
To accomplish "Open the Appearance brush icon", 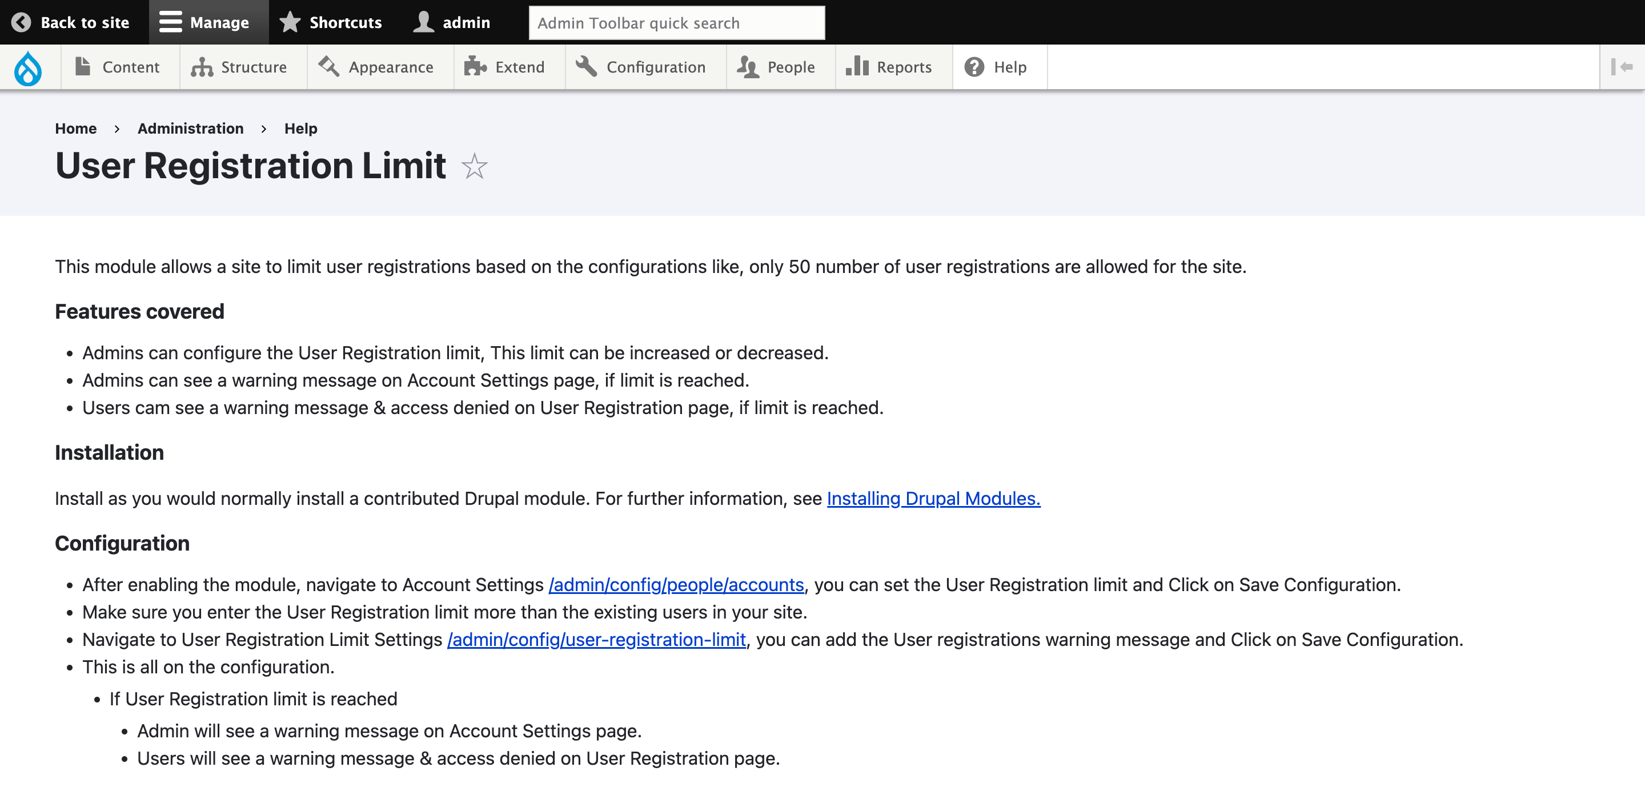I will (x=328, y=66).
